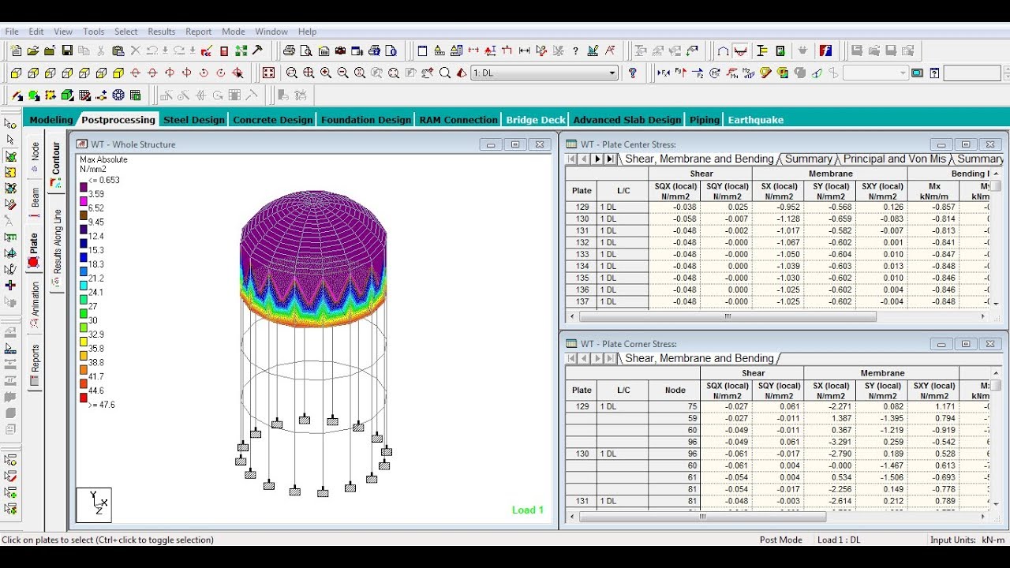Switch to the Steel Design tab

[194, 120]
